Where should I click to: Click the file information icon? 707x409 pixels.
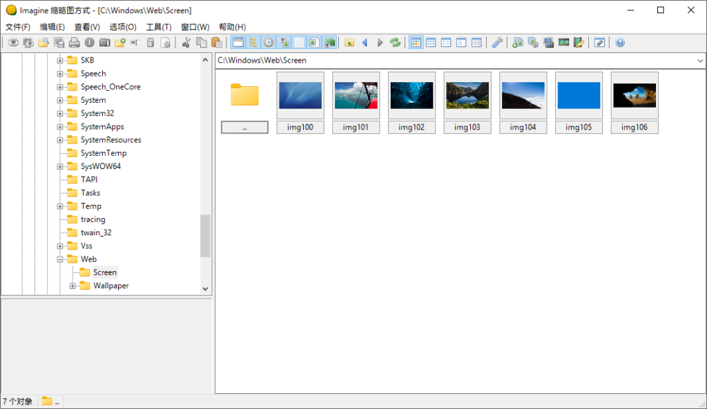90,42
